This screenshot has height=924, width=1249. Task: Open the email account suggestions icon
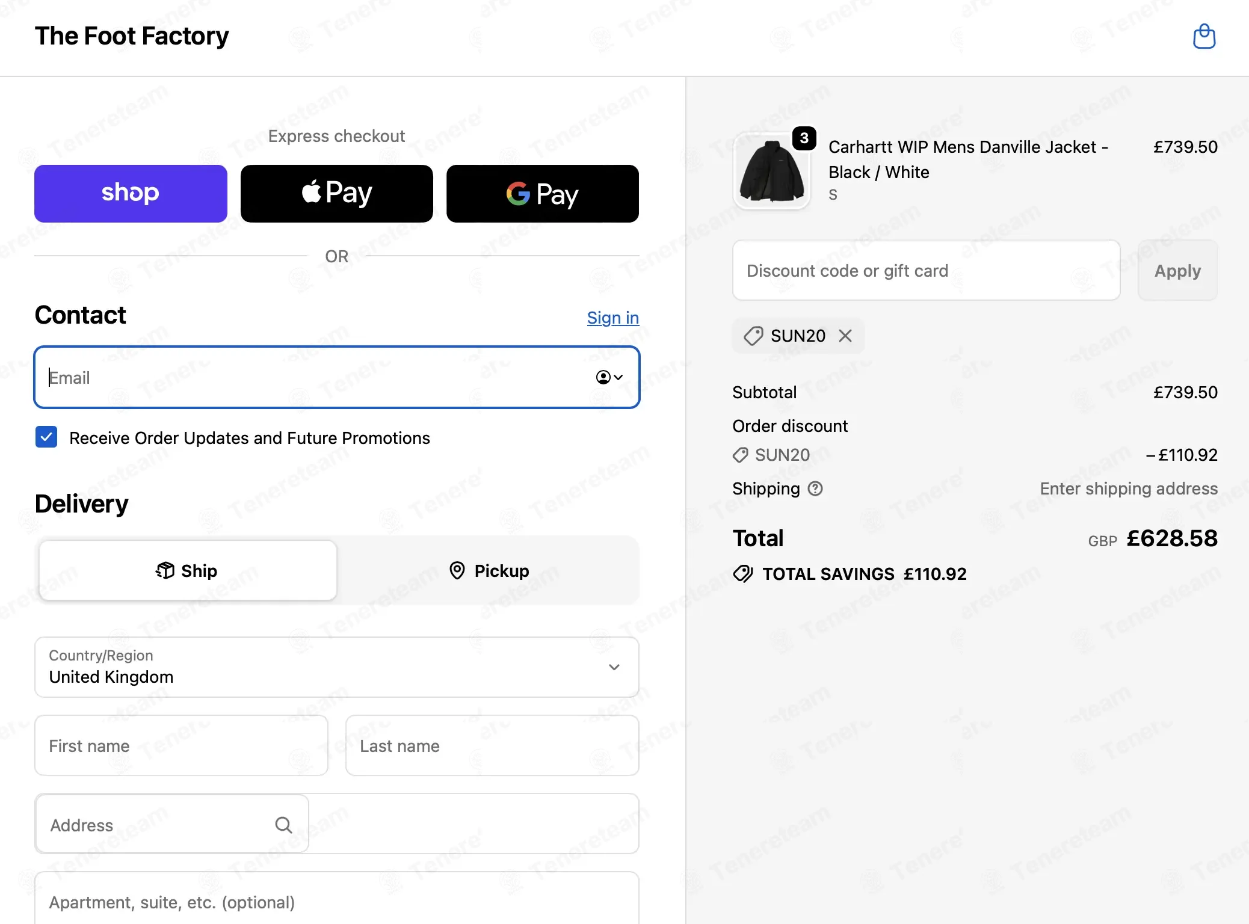pos(609,377)
